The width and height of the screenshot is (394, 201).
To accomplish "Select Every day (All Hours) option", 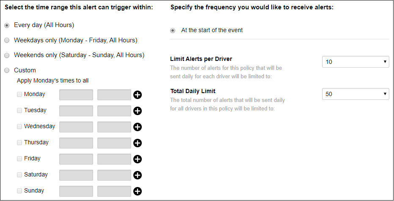I will pyautogui.click(x=7, y=25).
